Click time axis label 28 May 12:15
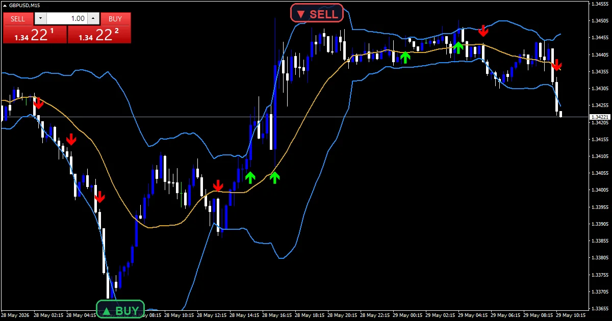Image resolution: width=612 pixels, height=321 pixels. (211, 315)
